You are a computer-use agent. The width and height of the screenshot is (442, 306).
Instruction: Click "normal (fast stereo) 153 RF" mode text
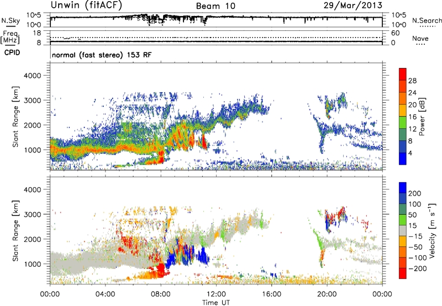point(102,55)
